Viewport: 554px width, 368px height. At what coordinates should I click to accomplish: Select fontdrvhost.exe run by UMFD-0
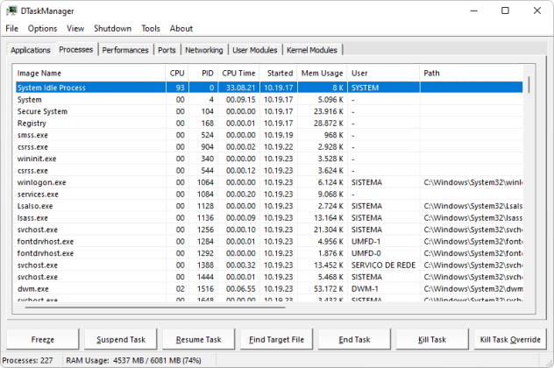269,253
